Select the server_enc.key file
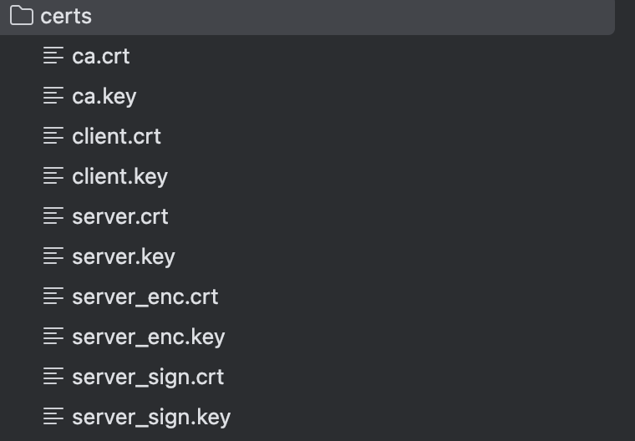635x441 pixels. (x=149, y=337)
